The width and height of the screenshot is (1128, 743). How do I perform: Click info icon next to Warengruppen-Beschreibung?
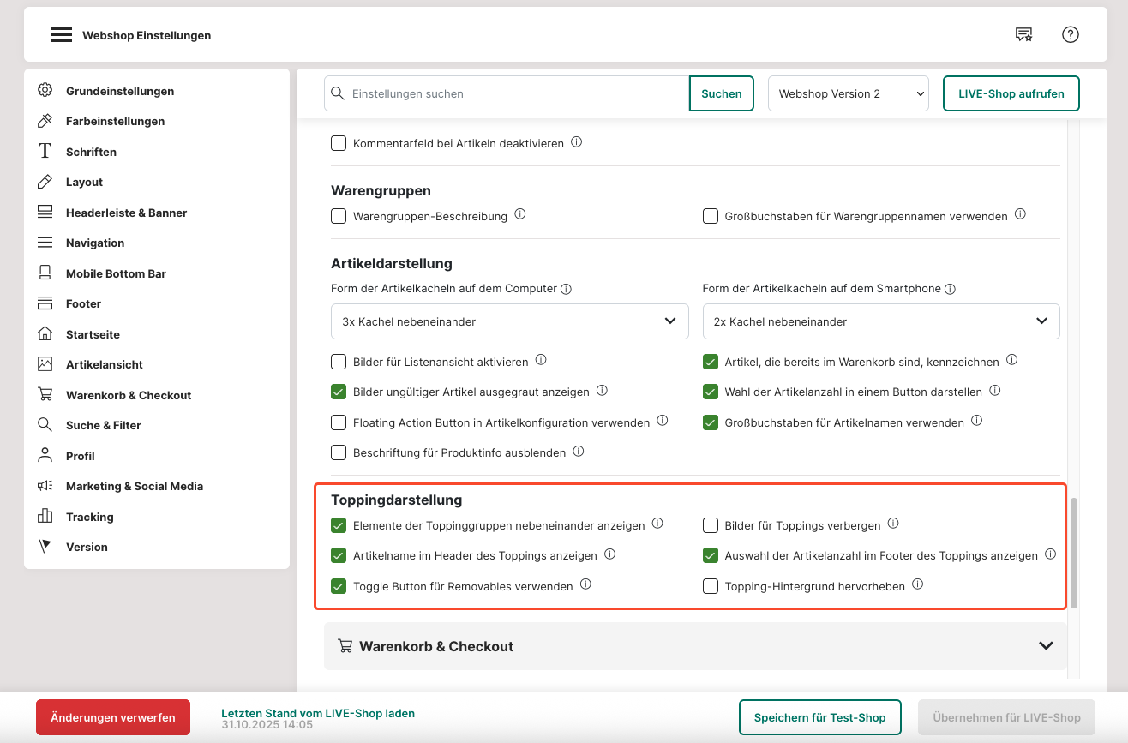tap(519, 214)
